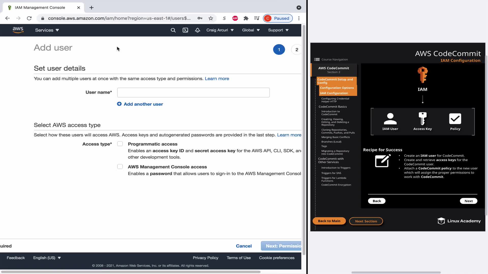Click the User name input field

[193, 93]
